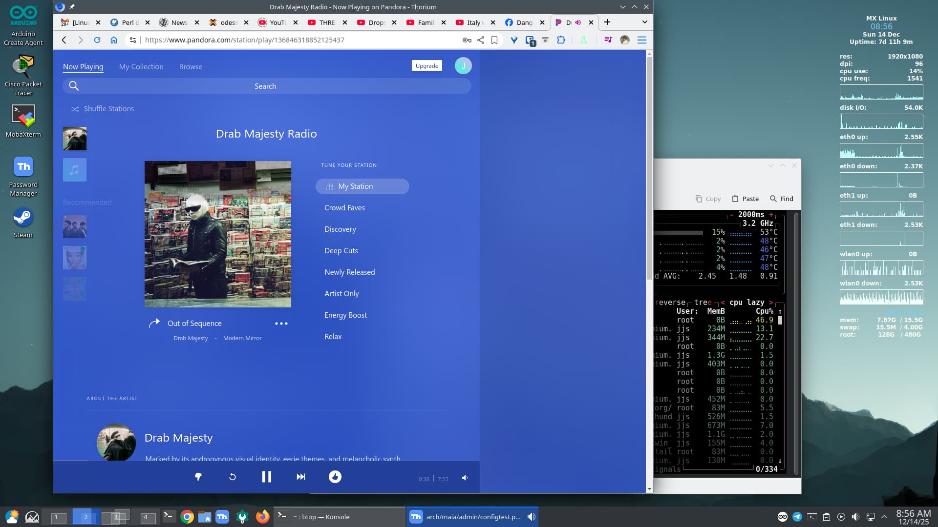The height and width of the screenshot is (527, 938).
Task: Launch Firefox from the taskbar
Action: pos(262,517)
